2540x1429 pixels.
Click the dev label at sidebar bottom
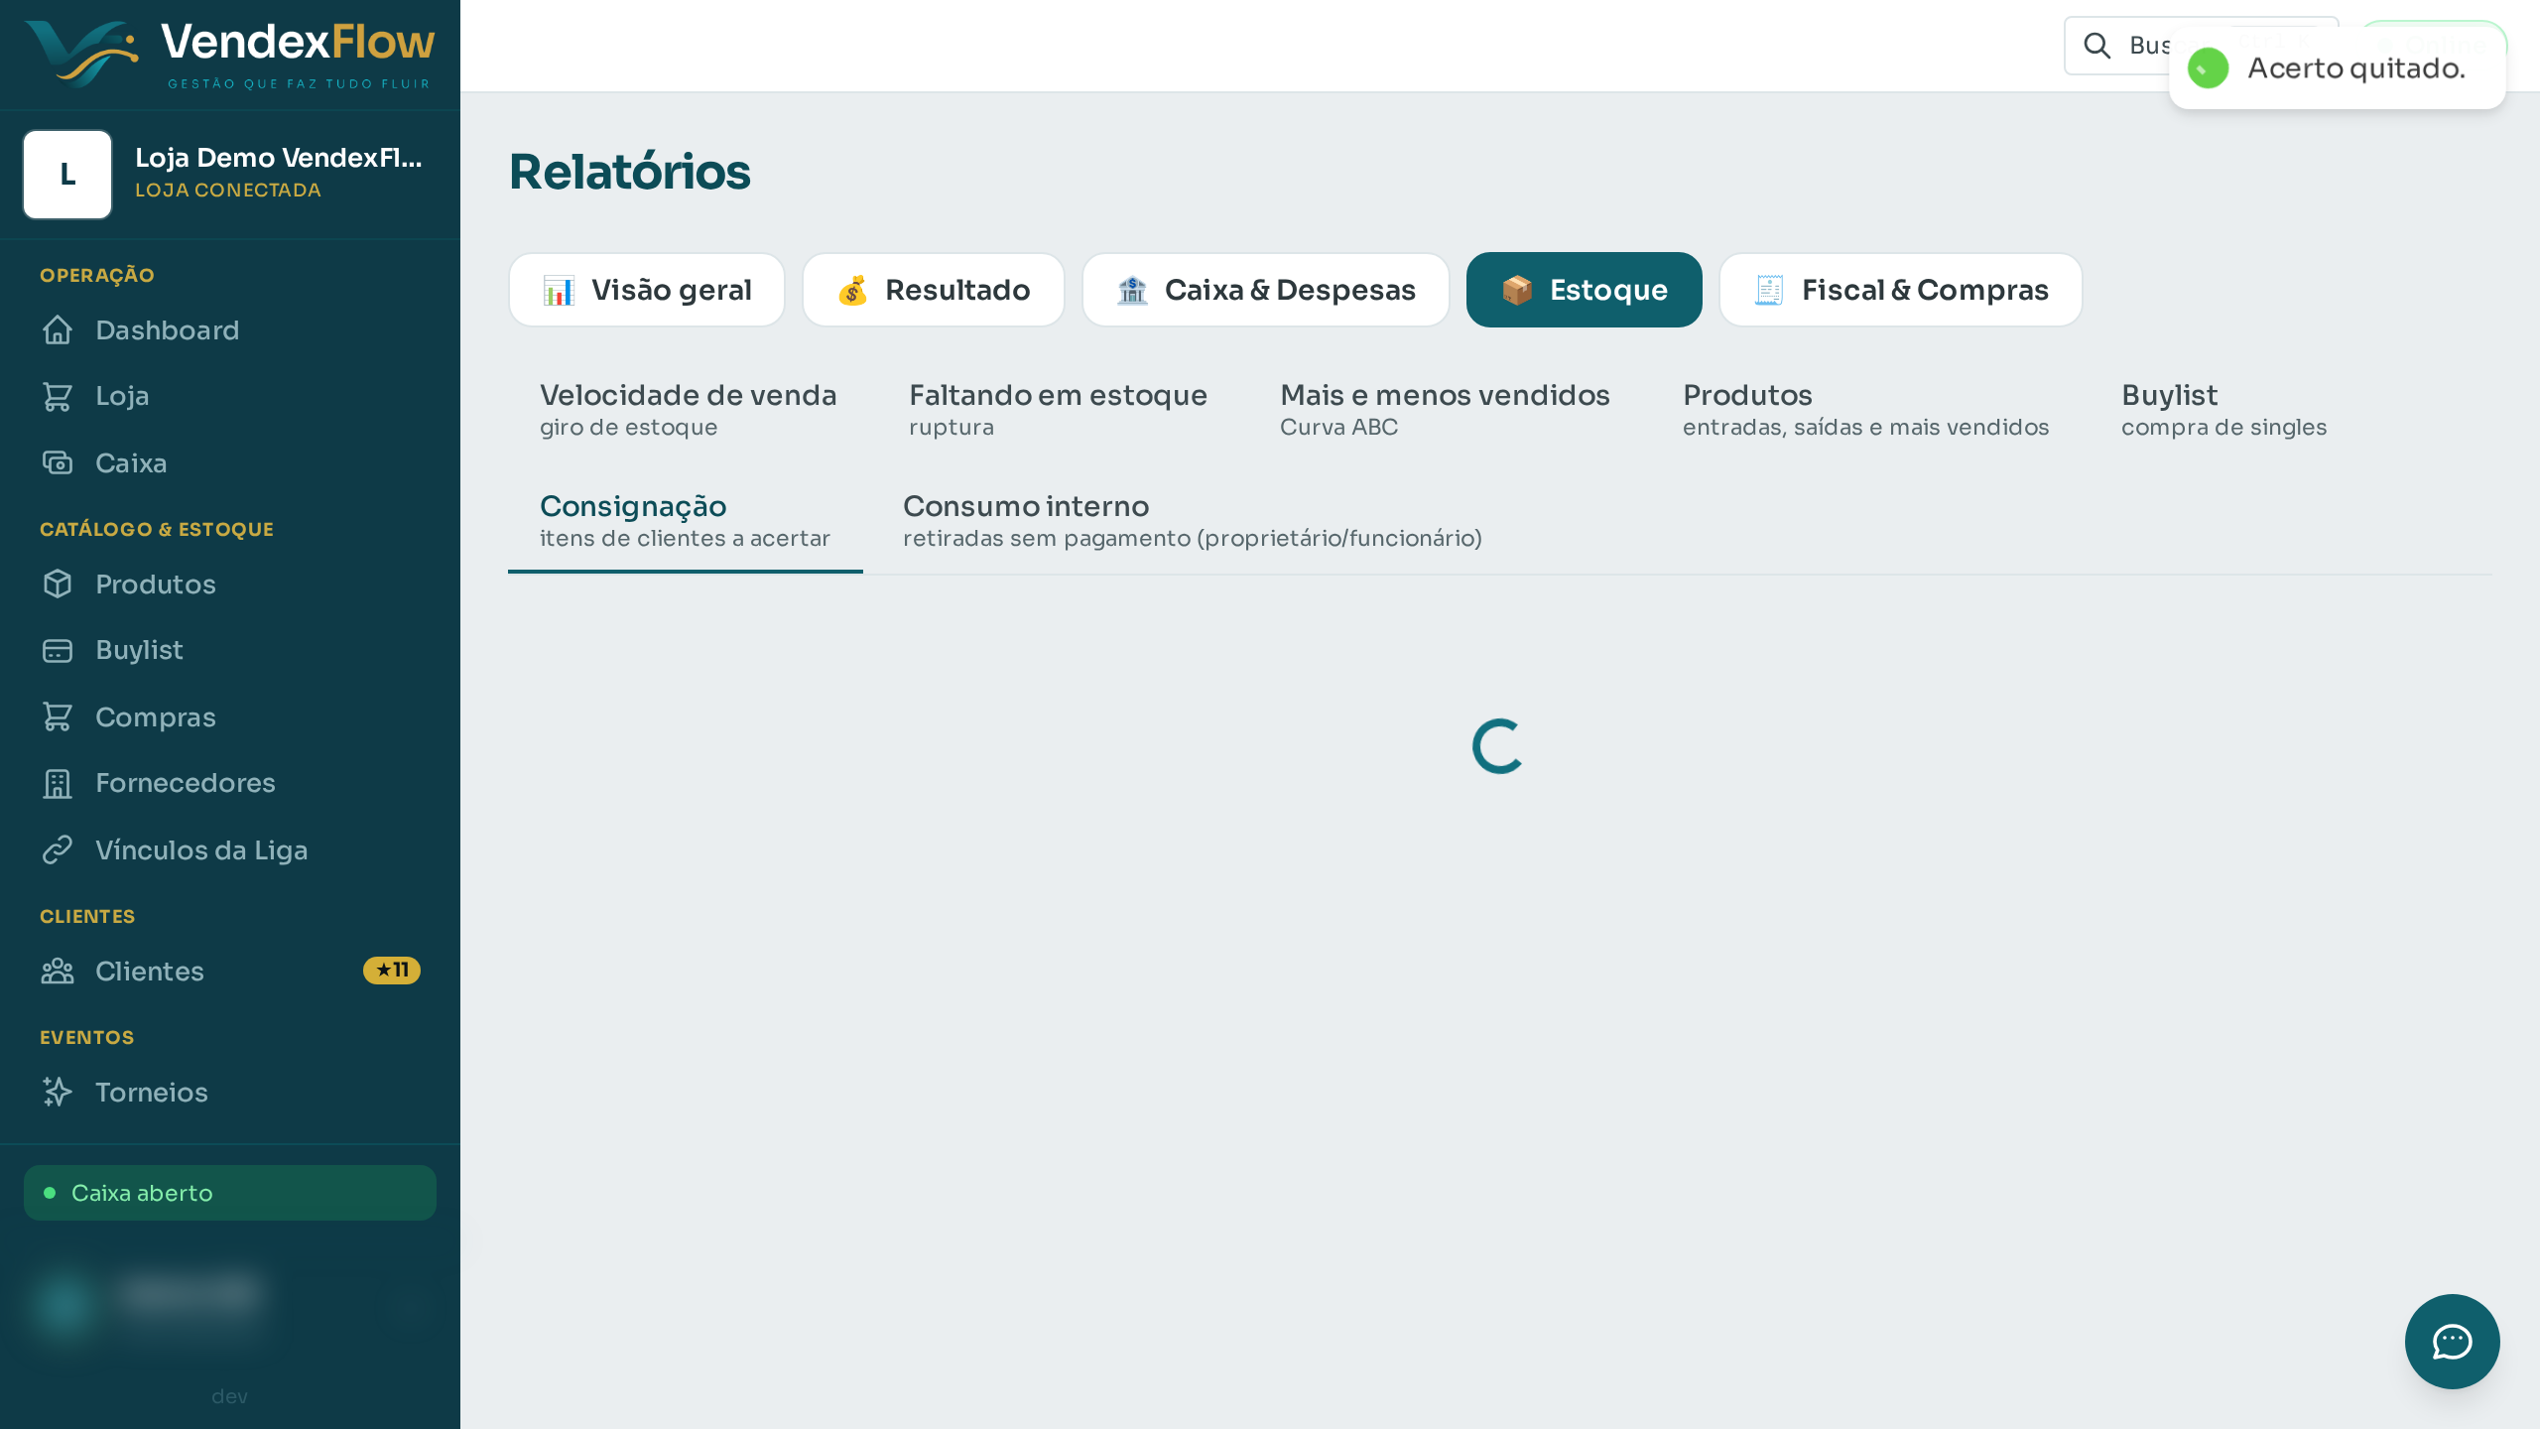(x=229, y=1396)
